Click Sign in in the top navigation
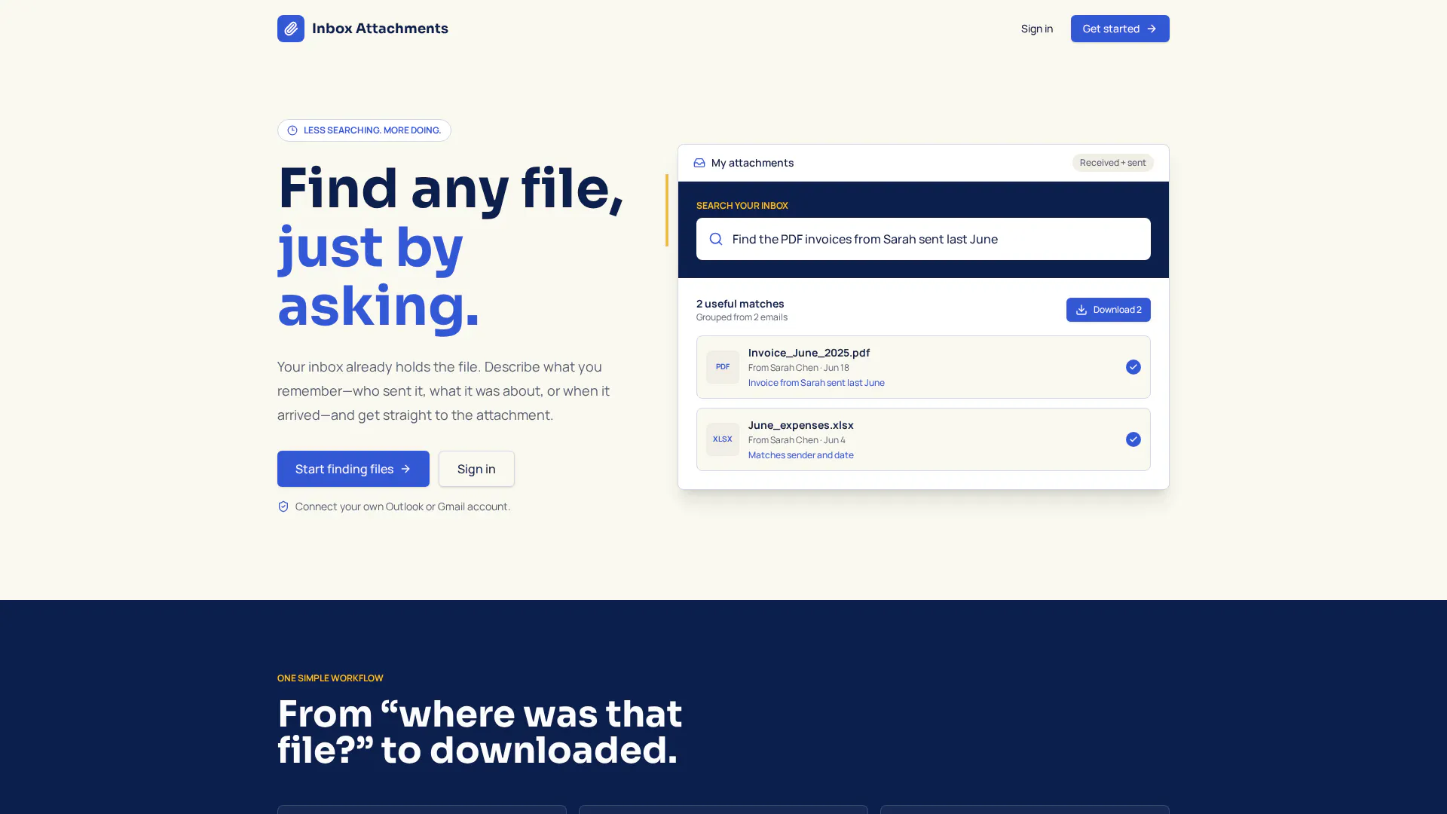This screenshot has width=1447, height=814. tap(1037, 29)
